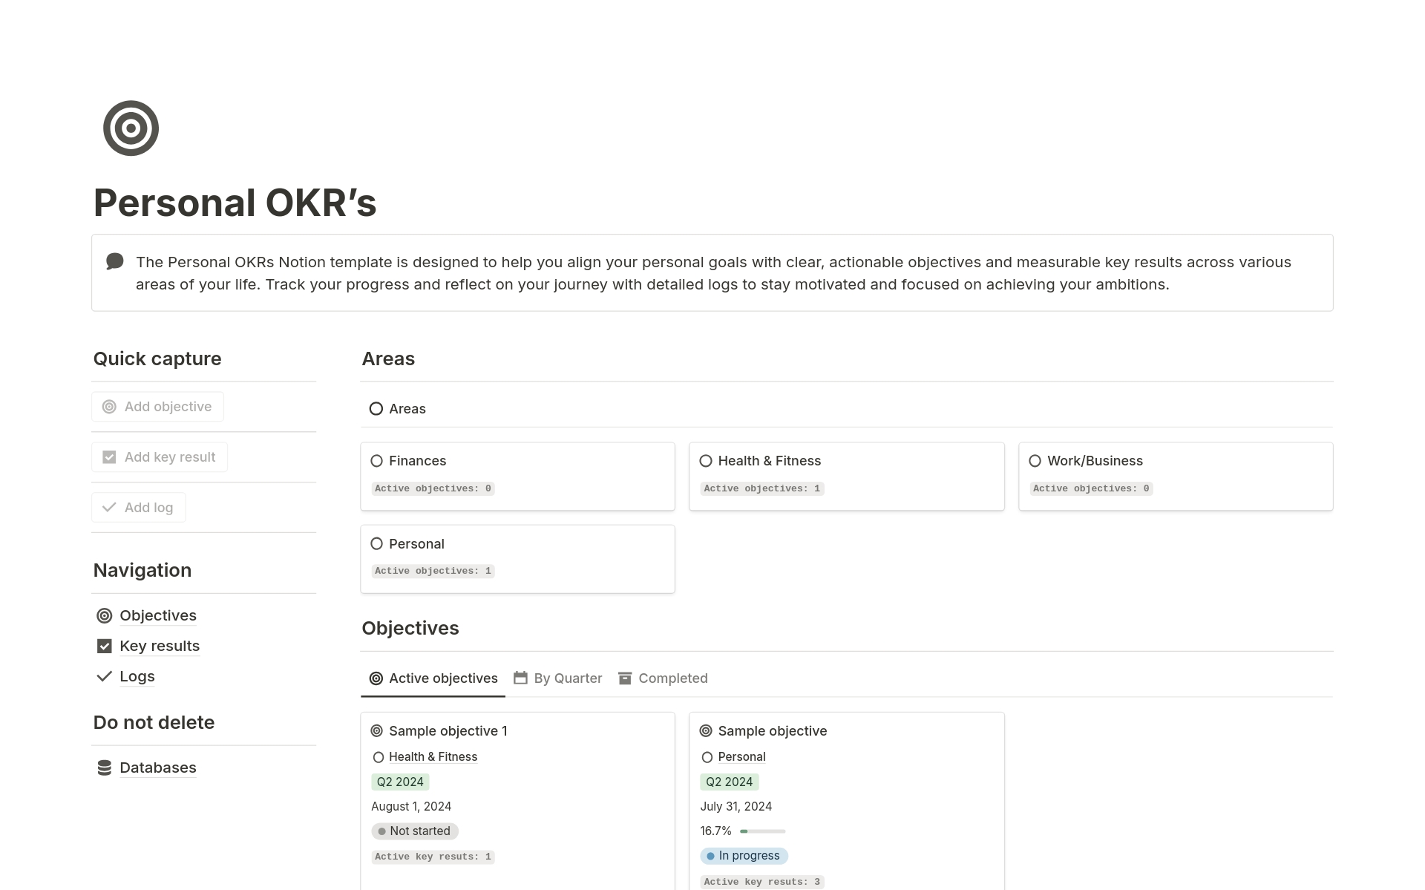Click the target icon beside Objectives navigation link
Screen dimensions: 1425x890
pos(105,615)
